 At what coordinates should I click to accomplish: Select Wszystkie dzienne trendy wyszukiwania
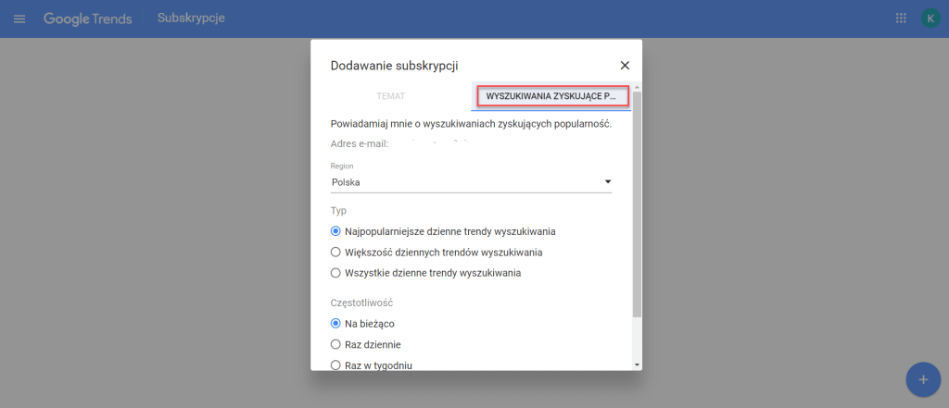click(426, 273)
